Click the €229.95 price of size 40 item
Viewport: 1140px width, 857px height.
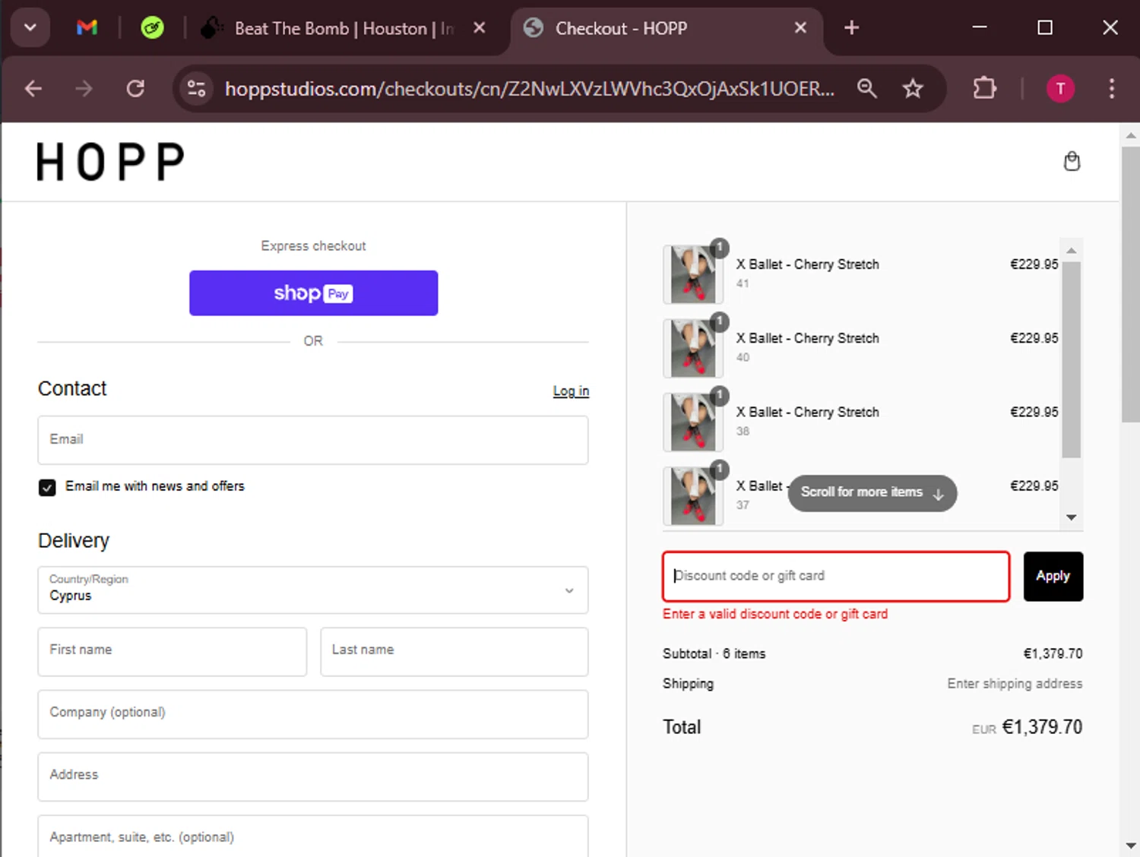click(1034, 338)
